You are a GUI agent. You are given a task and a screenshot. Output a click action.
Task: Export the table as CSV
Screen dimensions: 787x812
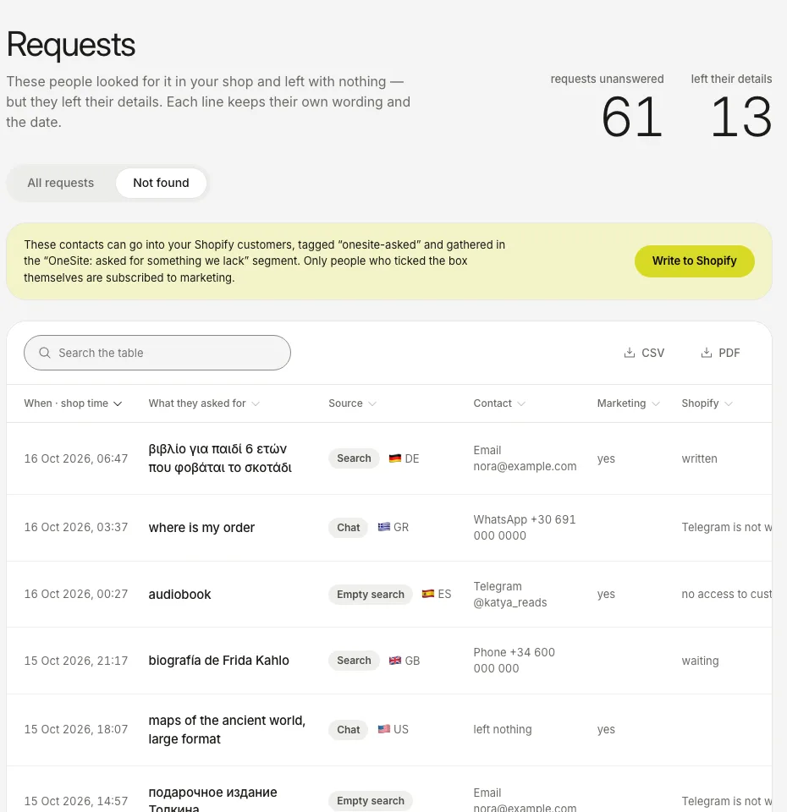(x=644, y=353)
